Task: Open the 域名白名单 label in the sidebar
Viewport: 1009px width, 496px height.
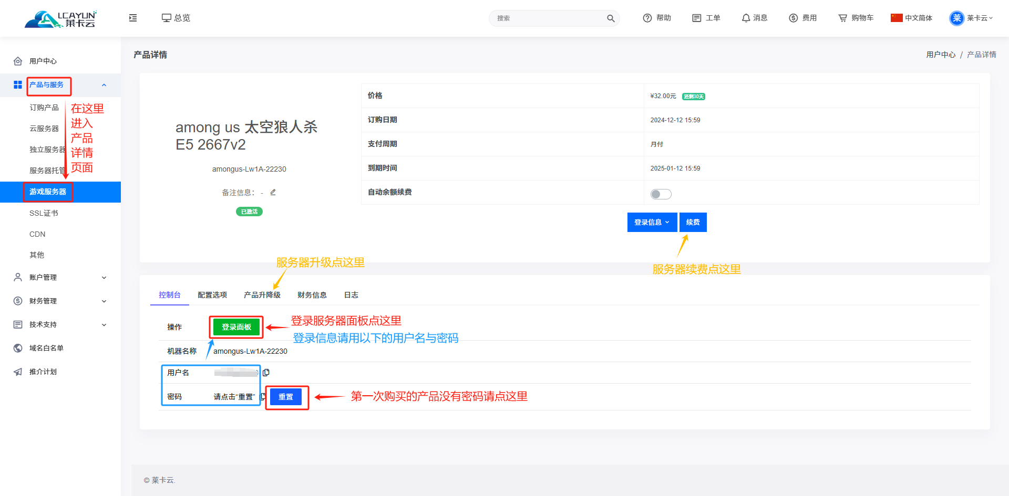Action: coord(46,348)
